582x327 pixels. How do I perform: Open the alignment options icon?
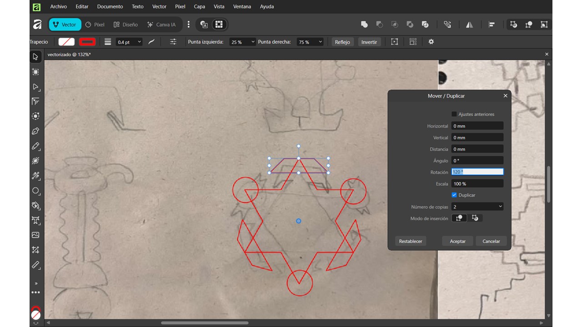point(492,25)
